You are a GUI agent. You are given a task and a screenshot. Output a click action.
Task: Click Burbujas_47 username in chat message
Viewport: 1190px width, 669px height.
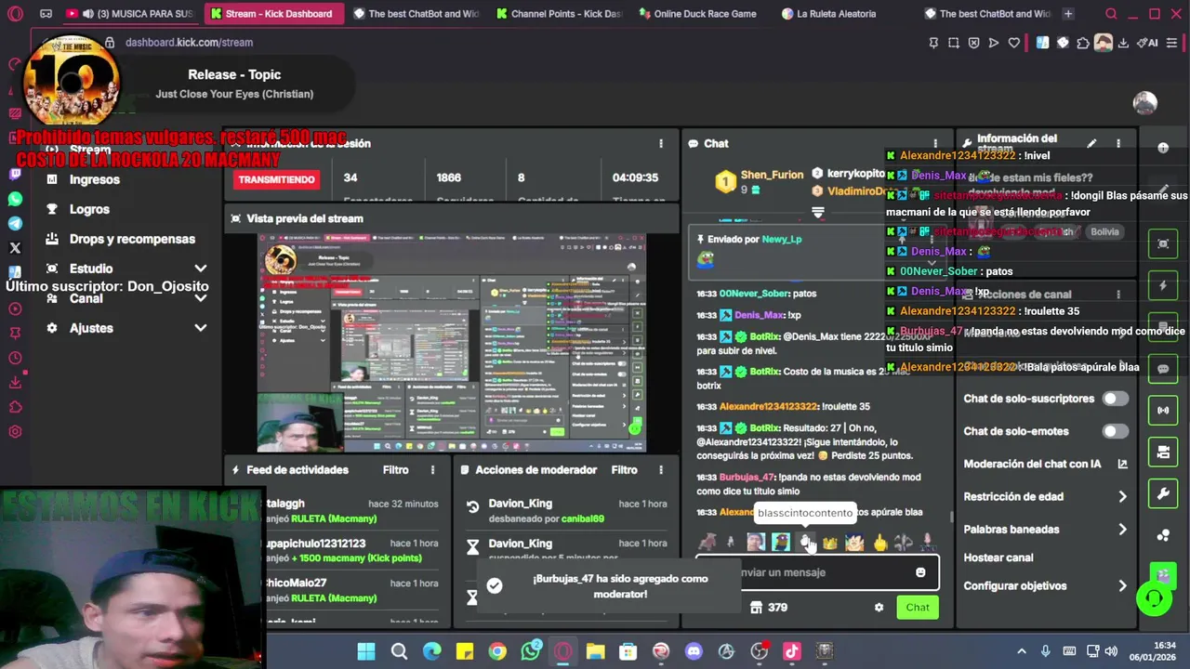[747, 478]
